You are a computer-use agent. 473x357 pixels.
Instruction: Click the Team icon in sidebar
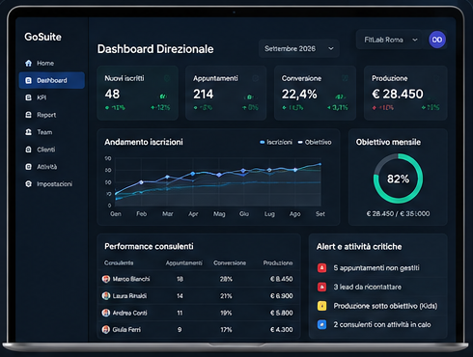click(28, 132)
